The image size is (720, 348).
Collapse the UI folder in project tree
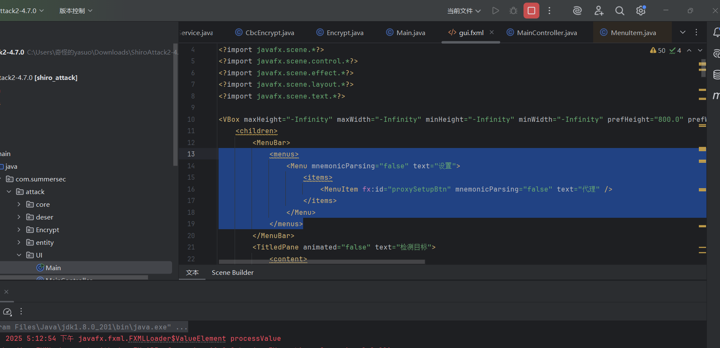tap(19, 255)
